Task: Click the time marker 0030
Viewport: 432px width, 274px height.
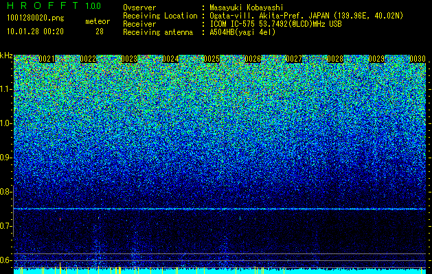Action: coord(418,59)
